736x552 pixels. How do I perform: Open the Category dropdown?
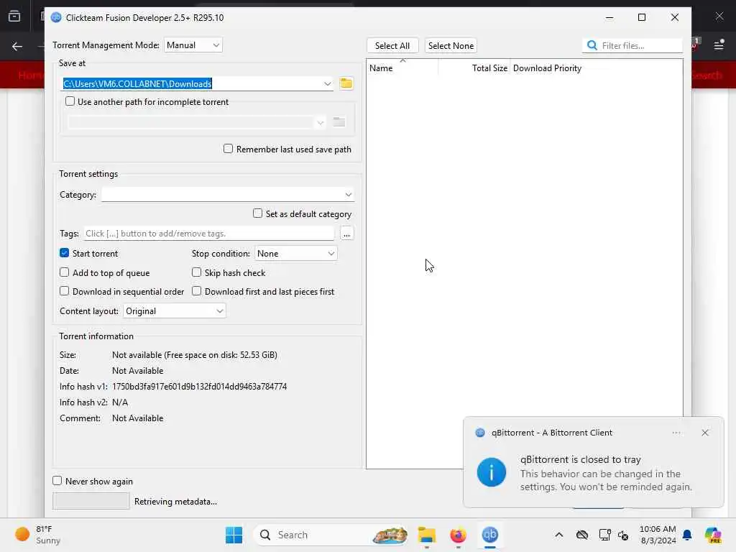(x=228, y=194)
